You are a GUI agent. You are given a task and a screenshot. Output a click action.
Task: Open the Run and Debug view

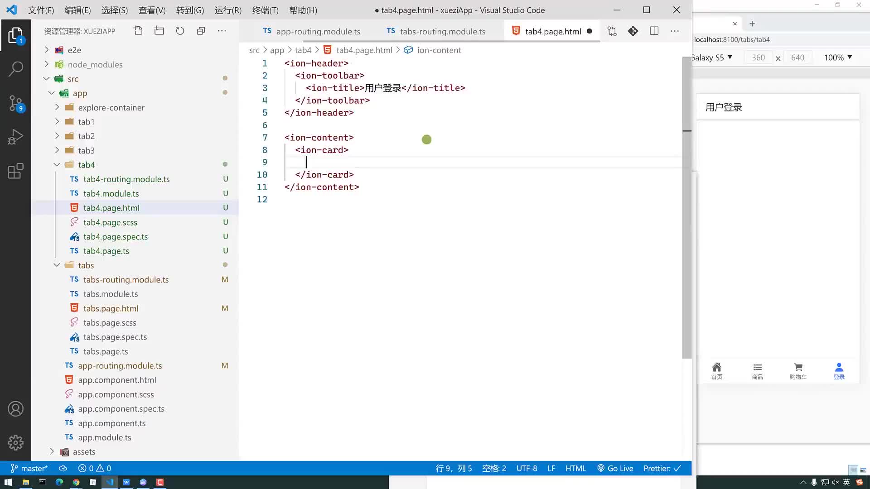(15, 137)
